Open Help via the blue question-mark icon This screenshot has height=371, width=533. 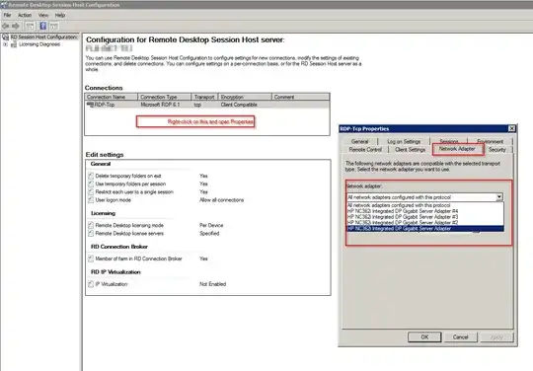tap(42, 26)
